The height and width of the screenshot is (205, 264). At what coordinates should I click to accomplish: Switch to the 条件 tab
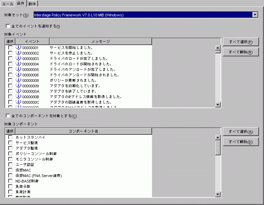pyautogui.click(x=20, y=3)
